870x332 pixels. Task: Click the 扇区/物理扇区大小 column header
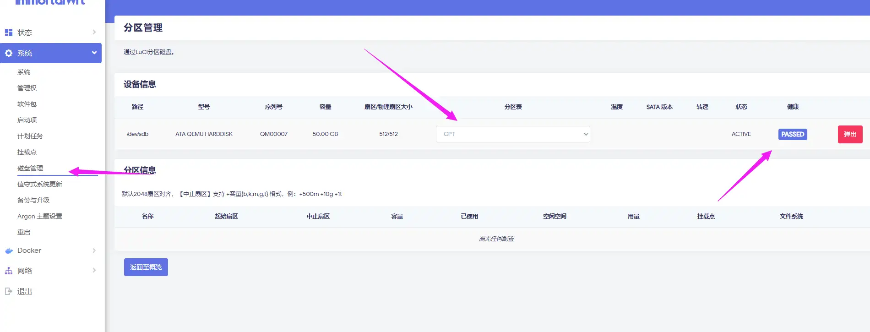click(x=388, y=107)
